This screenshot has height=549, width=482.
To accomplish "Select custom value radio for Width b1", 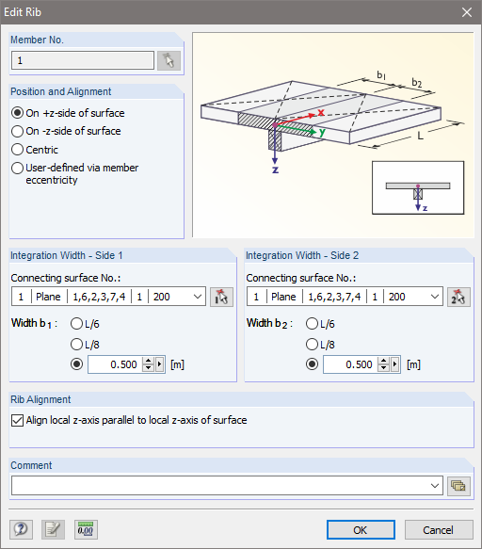I will [x=76, y=364].
